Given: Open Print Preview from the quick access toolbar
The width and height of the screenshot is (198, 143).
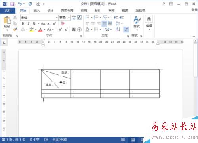Looking at the screenshot, I should [x=38, y=4].
